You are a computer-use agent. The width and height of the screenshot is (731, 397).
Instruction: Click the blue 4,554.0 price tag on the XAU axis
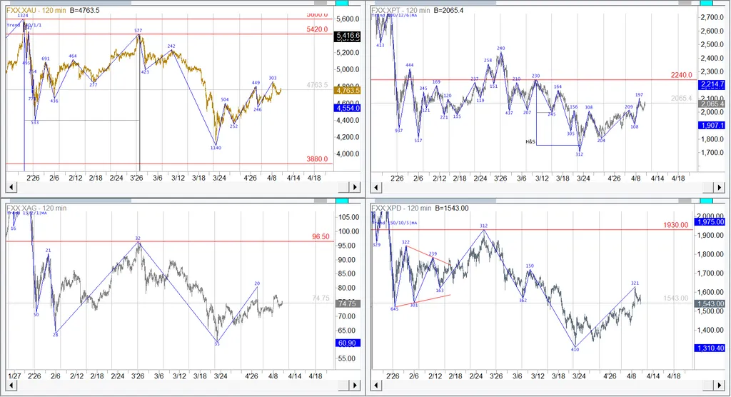tap(348, 108)
